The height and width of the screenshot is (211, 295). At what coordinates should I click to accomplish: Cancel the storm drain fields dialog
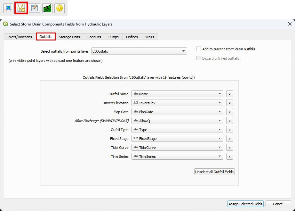278,204
